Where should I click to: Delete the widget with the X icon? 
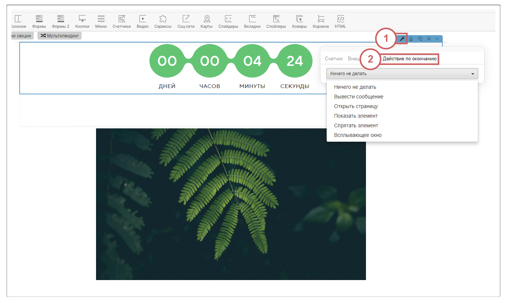(429, 39)
